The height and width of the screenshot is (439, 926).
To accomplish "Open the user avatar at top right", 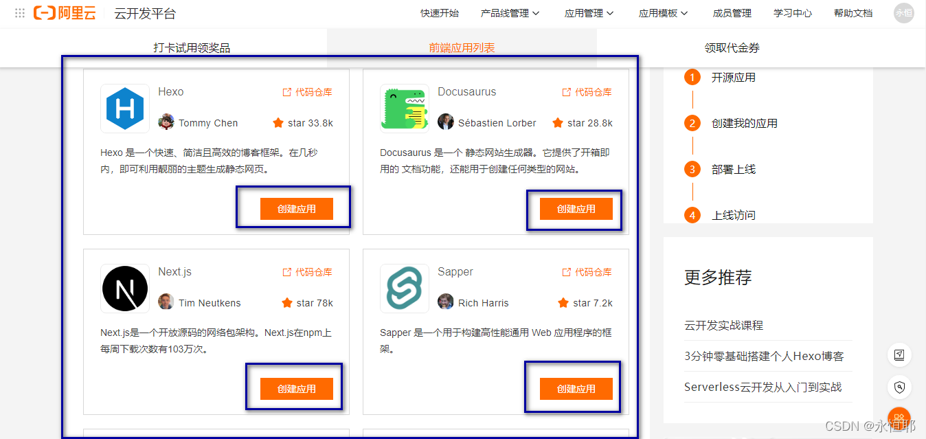I will (x=903, y=13).
